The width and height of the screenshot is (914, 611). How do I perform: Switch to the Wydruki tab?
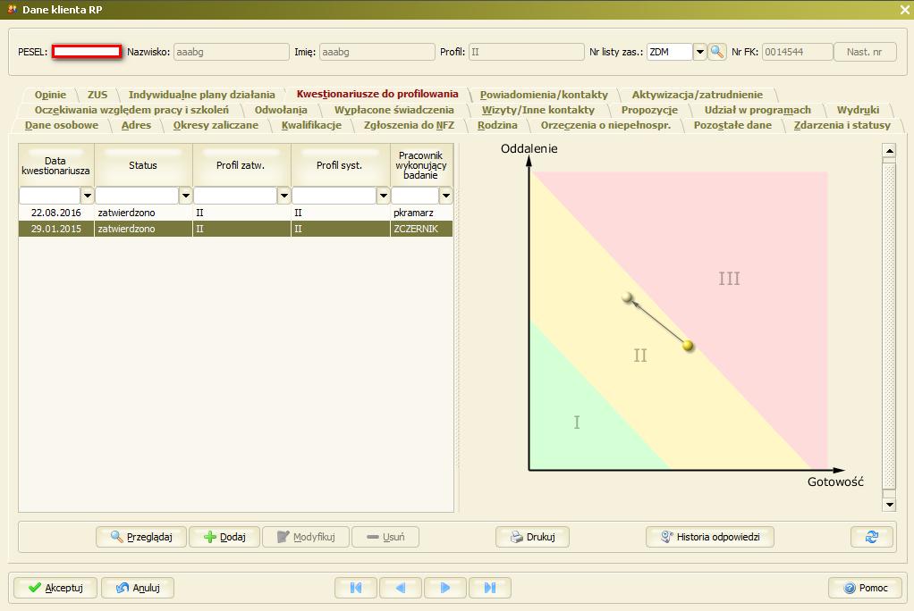tap(858, 110)
